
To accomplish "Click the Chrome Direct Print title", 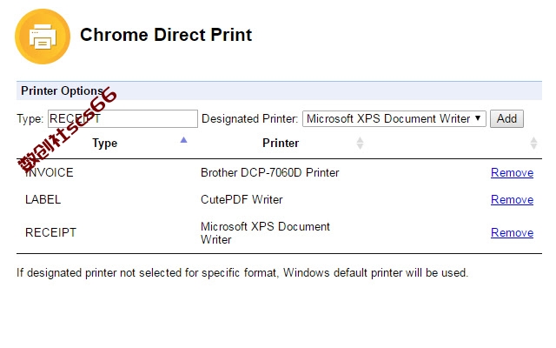I will 166,35.
